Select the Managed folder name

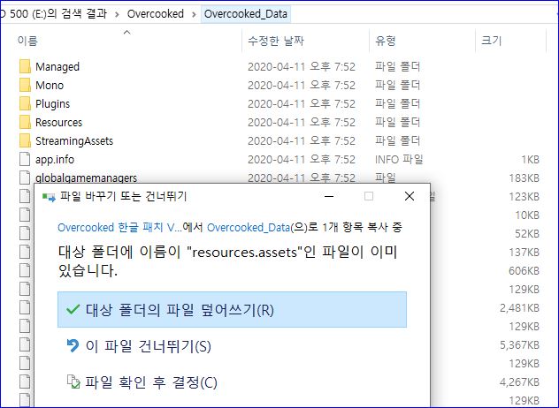pos(57,66)
